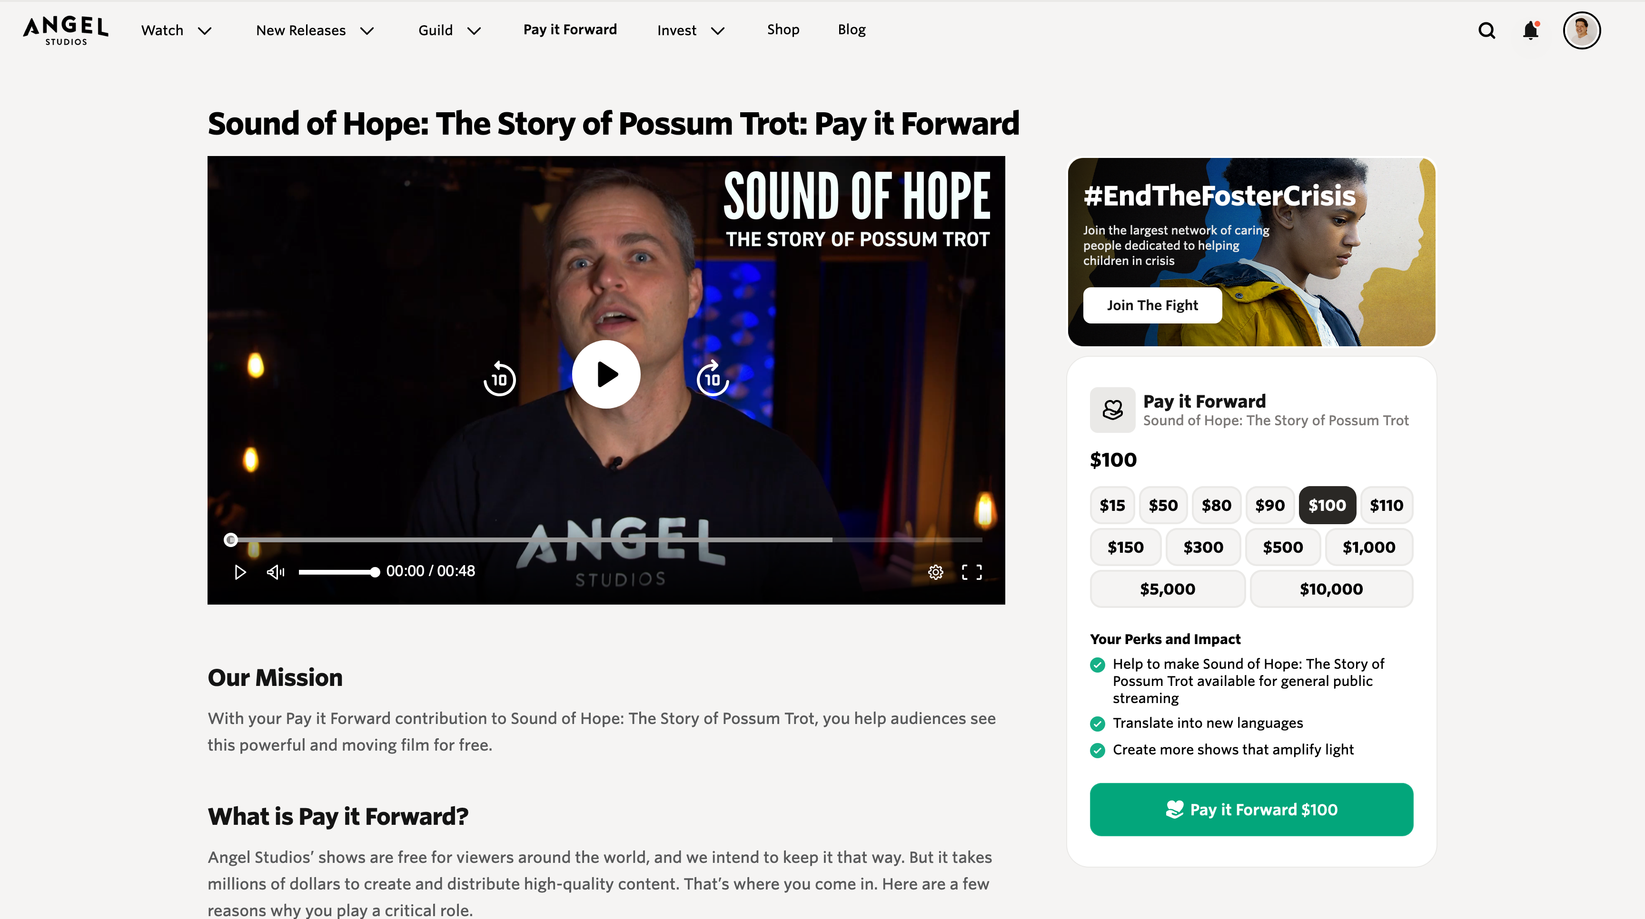Click the Join The Fight button
Screen dimensions: 1645x919
[x=1153, y=305]
